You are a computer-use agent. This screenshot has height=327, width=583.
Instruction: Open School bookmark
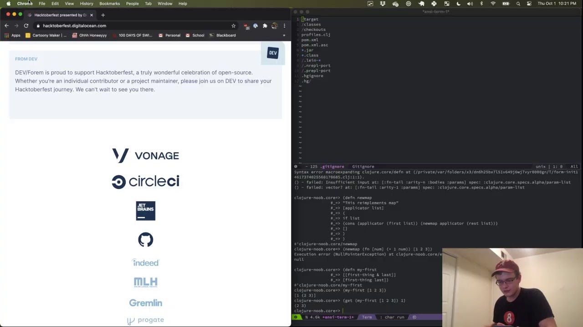pyautogui.click(x=195, y=35)
